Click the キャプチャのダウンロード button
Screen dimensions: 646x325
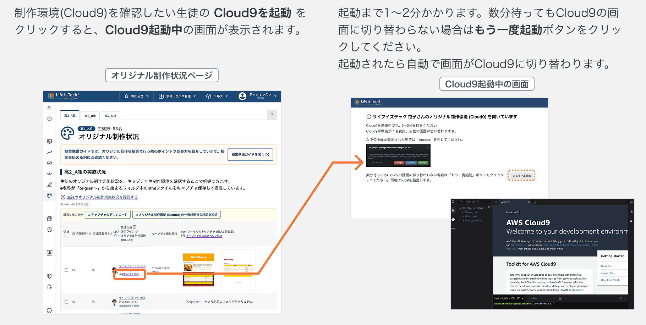pyautogui.click(x=108, y=215)
